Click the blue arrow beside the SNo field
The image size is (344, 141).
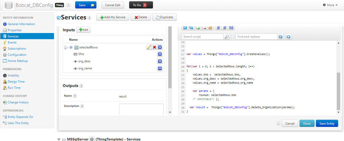click(x=160, y=54)
